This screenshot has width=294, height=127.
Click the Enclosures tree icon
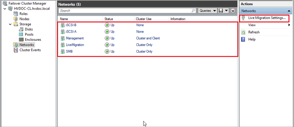(x=21, y=40)
